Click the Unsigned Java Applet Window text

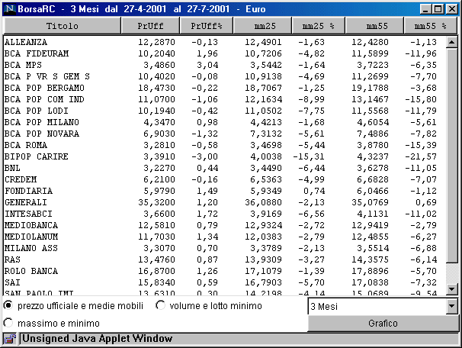tap(98, 339)
